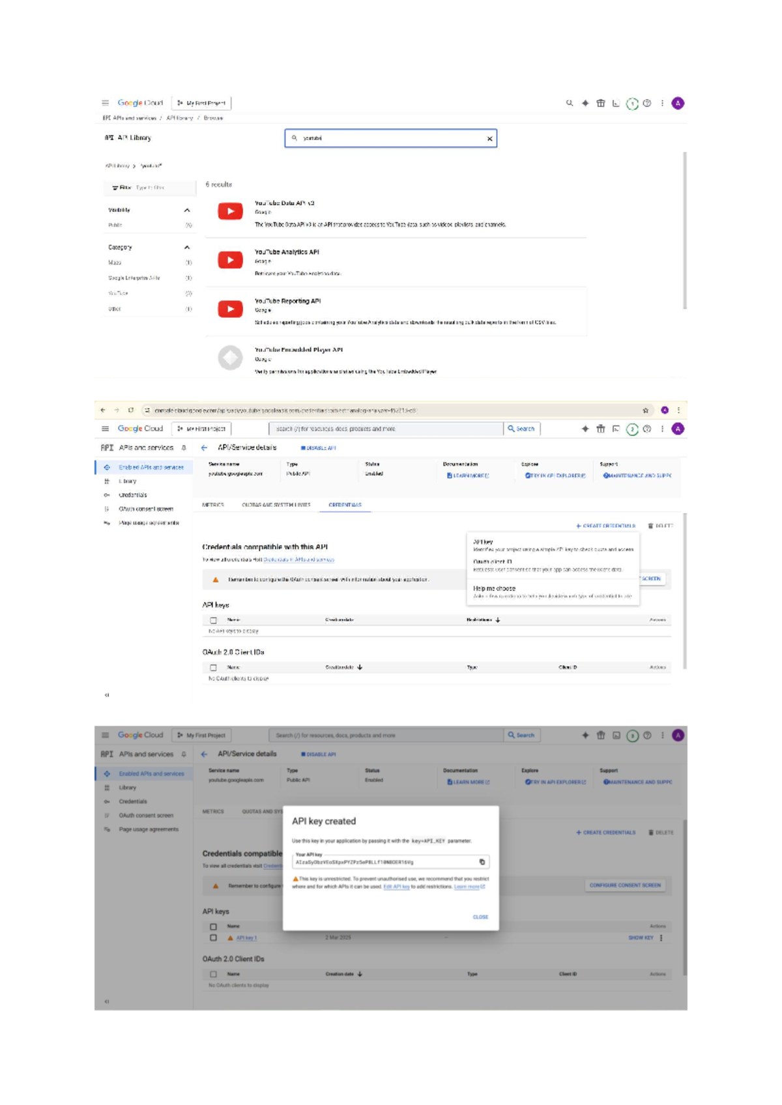Sort OAuth table by Creation date arrow, credentials-menu screenshot
This screenshot has height=1105, width=782.
tap(360, 668)
